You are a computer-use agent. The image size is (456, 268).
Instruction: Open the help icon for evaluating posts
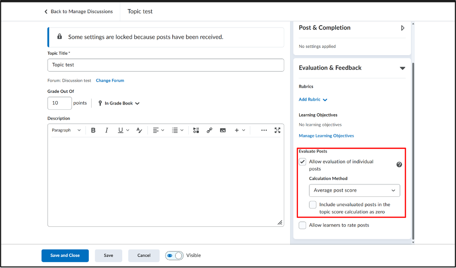tap(399, 165)
